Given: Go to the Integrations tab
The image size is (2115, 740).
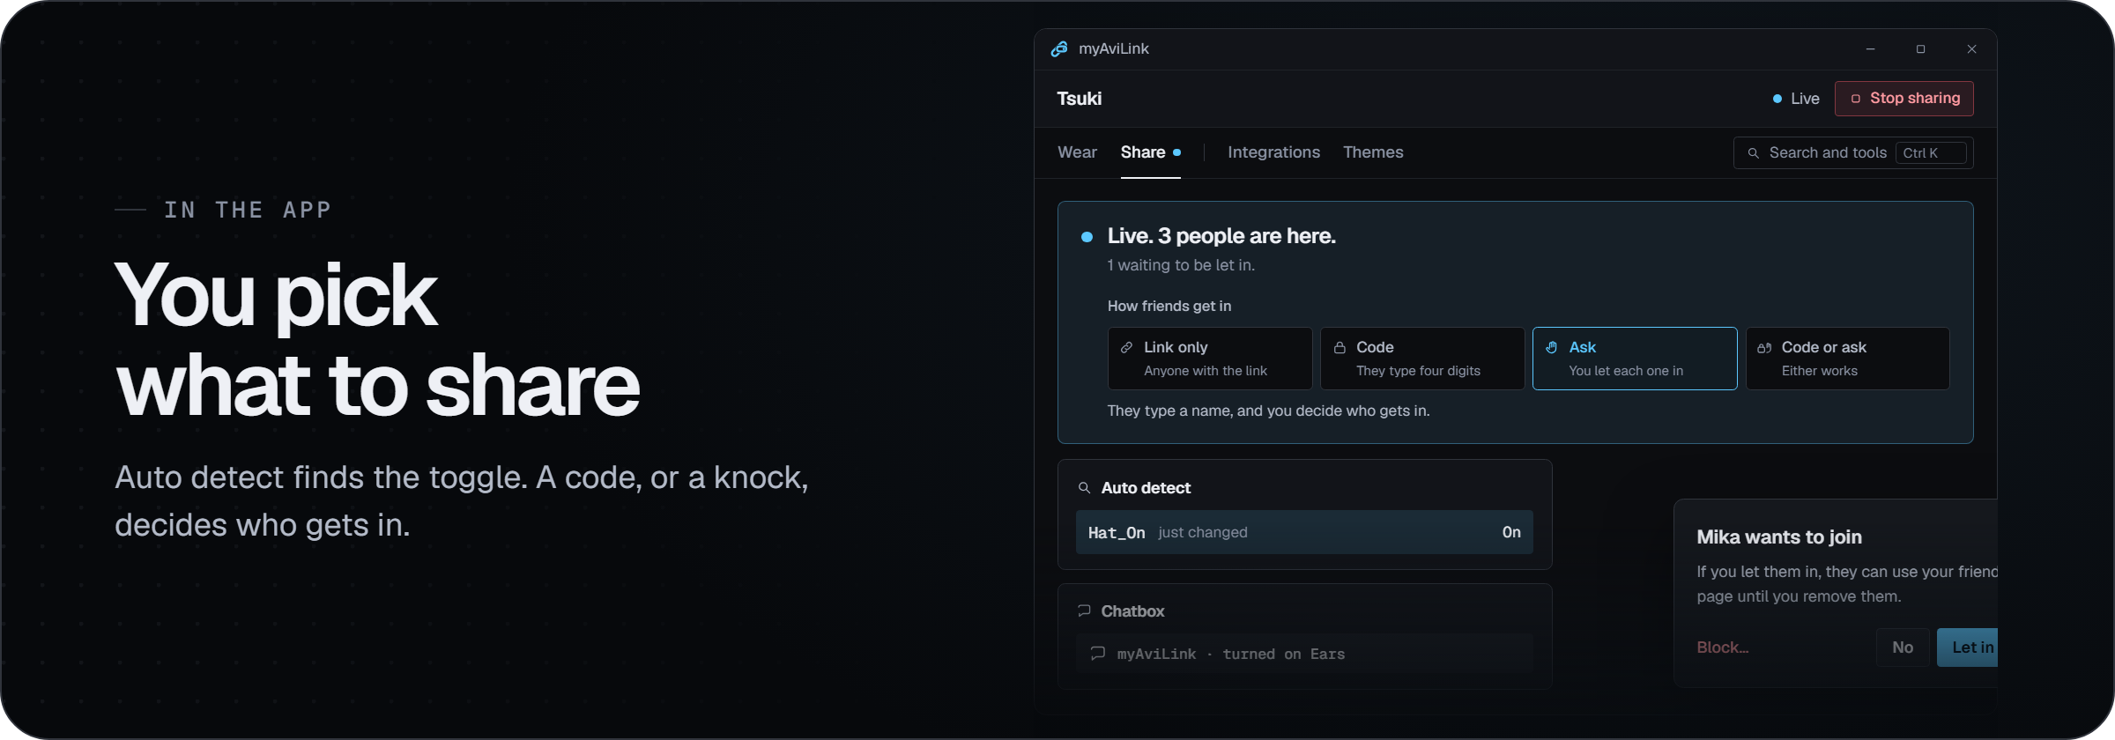Looking at the screenshot, I should point(1273,152).
